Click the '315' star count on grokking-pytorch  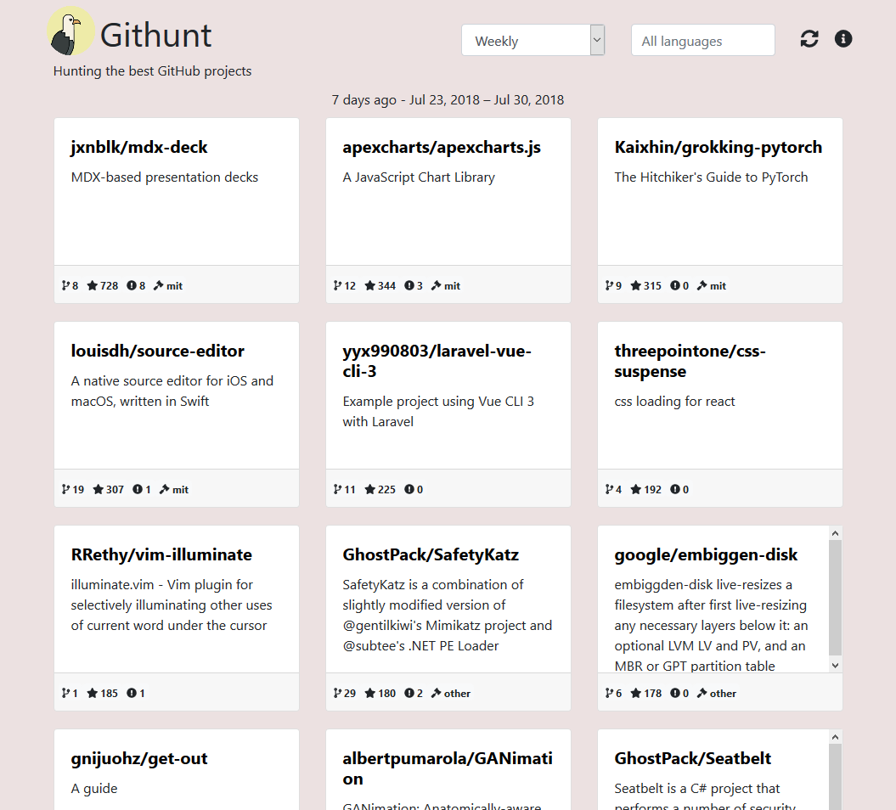(652, 285)
